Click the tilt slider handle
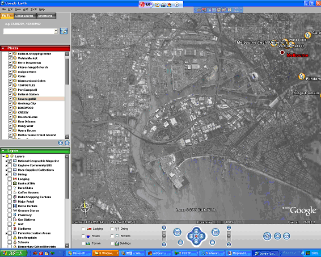321x257 pixels. click(229, 235)
